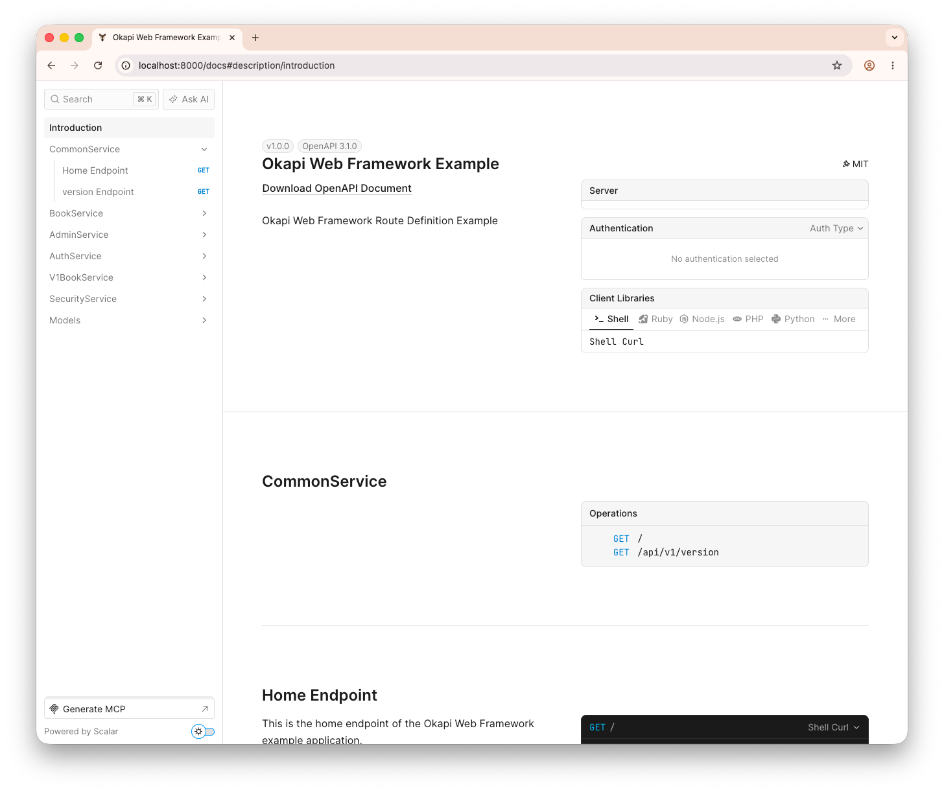Image resolution: width=944 pixels, height=792 pixels.
Task: Click the Server panel header
Action: click(x=725, y=191)
